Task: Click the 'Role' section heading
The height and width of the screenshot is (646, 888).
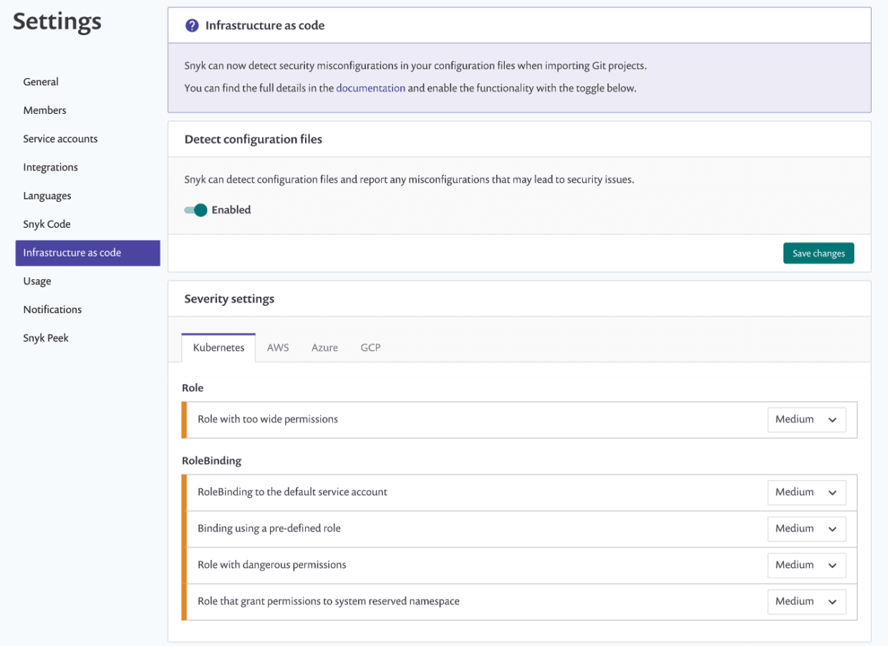Action: click(193, 388)
